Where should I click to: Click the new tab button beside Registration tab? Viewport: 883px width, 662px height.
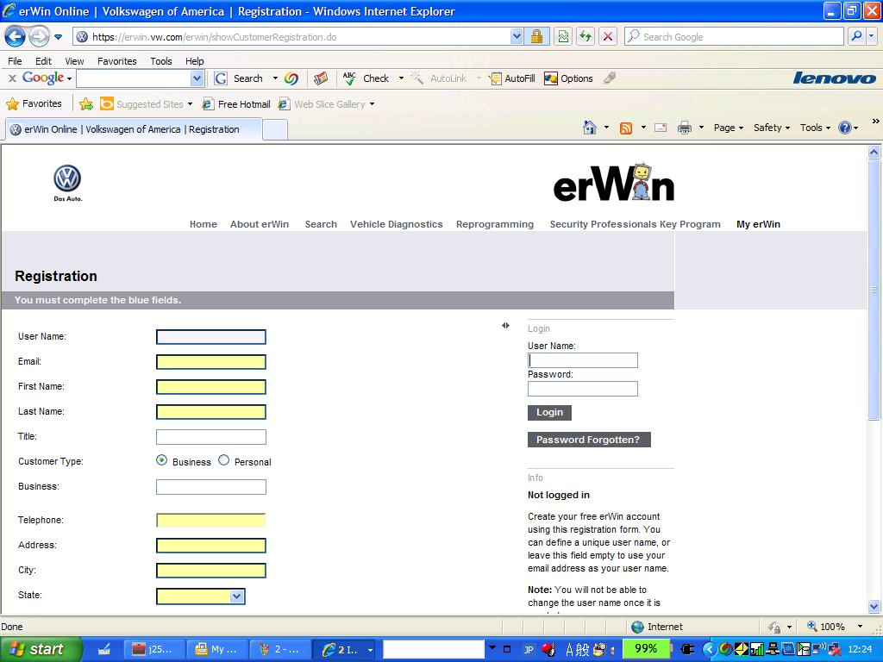tap(275, 130)
